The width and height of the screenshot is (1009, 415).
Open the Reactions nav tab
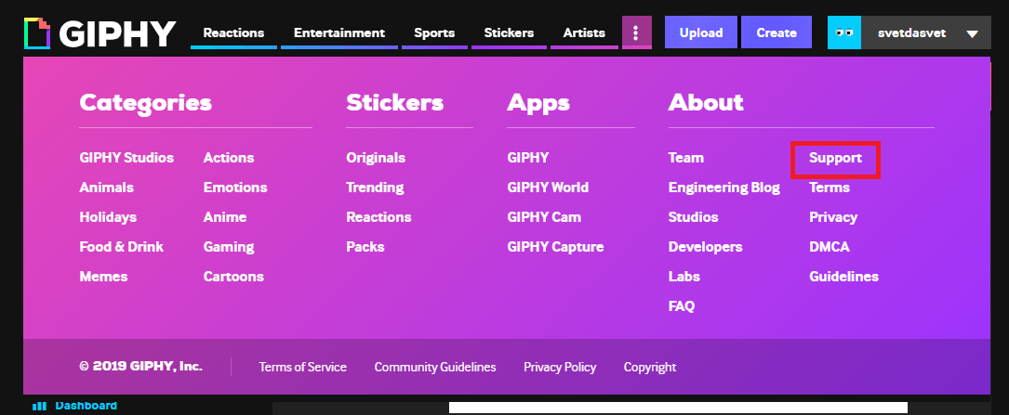click(x=233, y=32)
